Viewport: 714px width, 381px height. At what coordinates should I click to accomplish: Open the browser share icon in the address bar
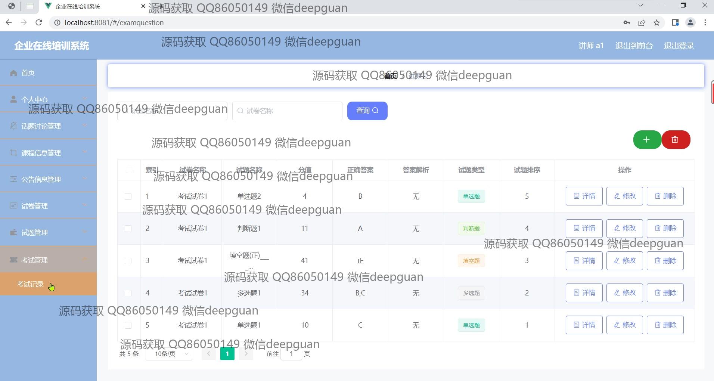pyautogui.click(x=642, y=23)
